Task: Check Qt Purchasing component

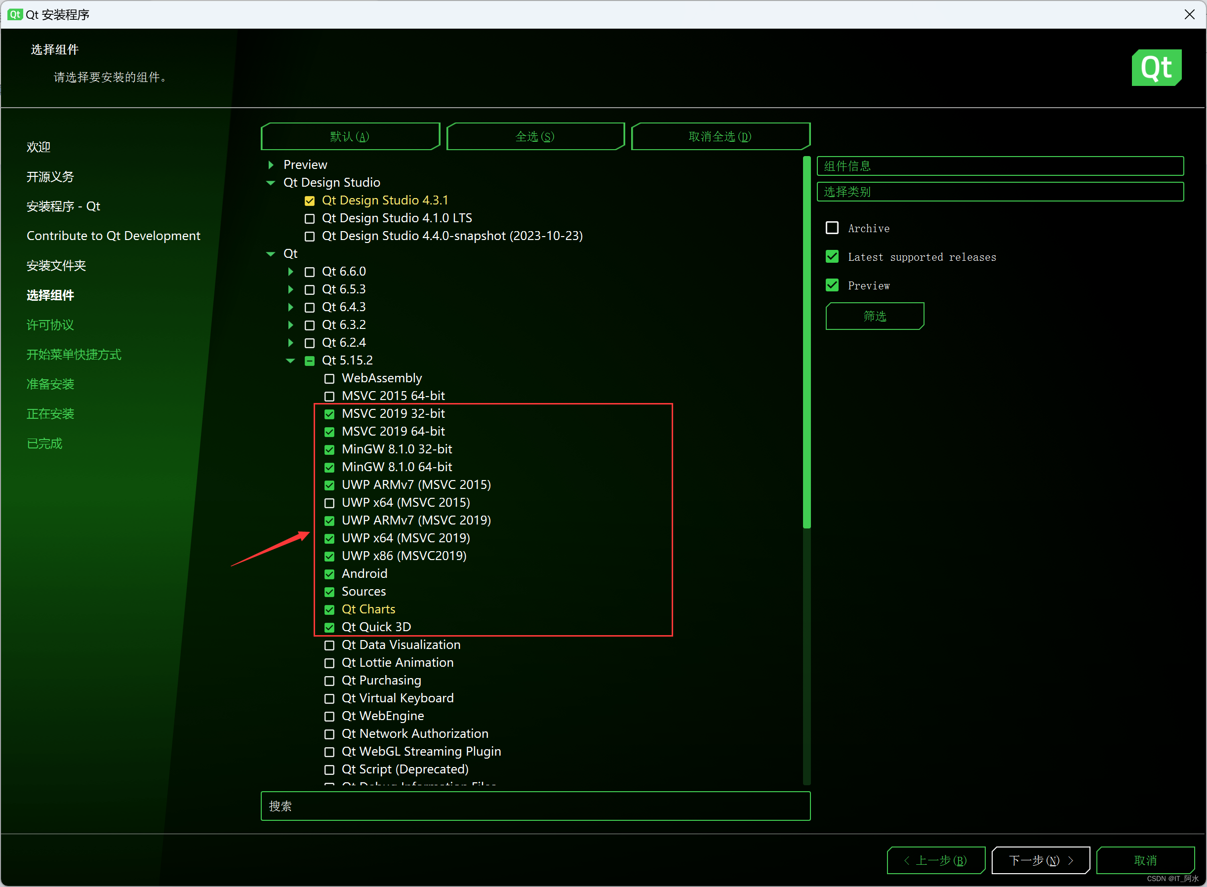Action: [329, 681]
